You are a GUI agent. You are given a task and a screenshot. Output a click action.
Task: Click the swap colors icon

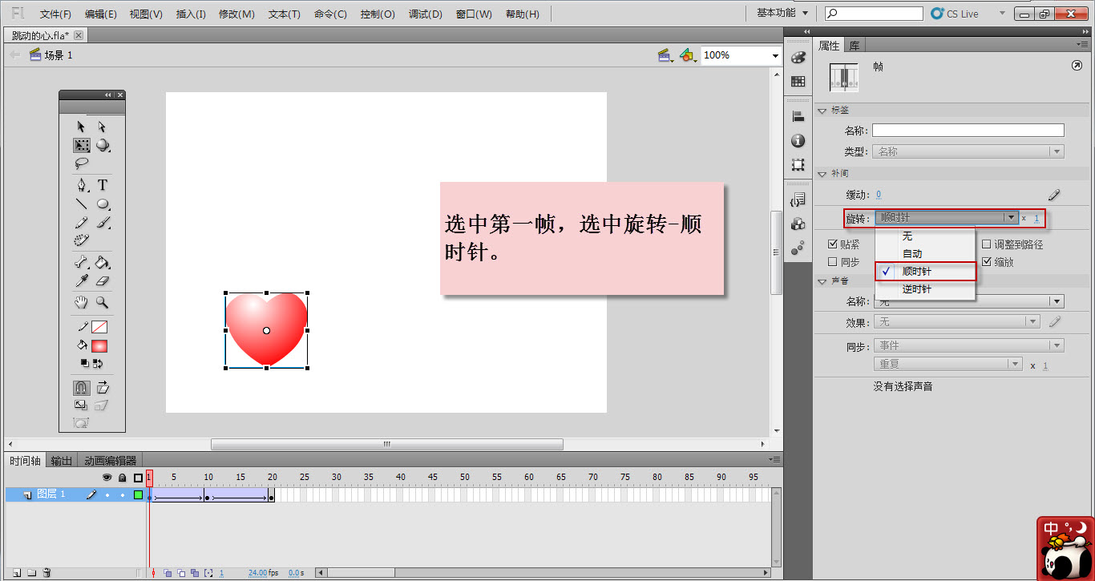click(x=98, y=363)
